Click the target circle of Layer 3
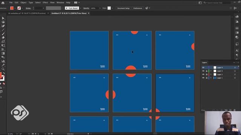This screenshot has height=135, width=241. click(x=235, y=71)
